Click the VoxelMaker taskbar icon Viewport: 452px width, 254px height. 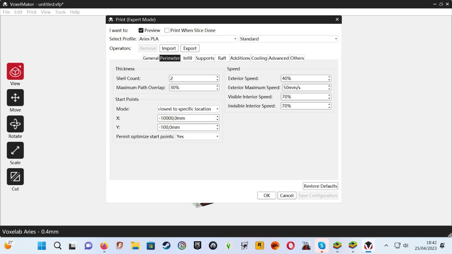pyautogui.click(x=368, y=246)
